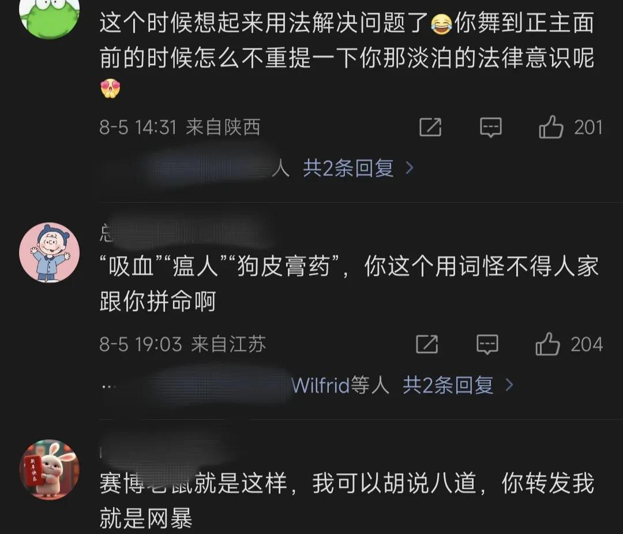Open the Wilfrid user link
This screenshot has width=623, height=534.
320,385
